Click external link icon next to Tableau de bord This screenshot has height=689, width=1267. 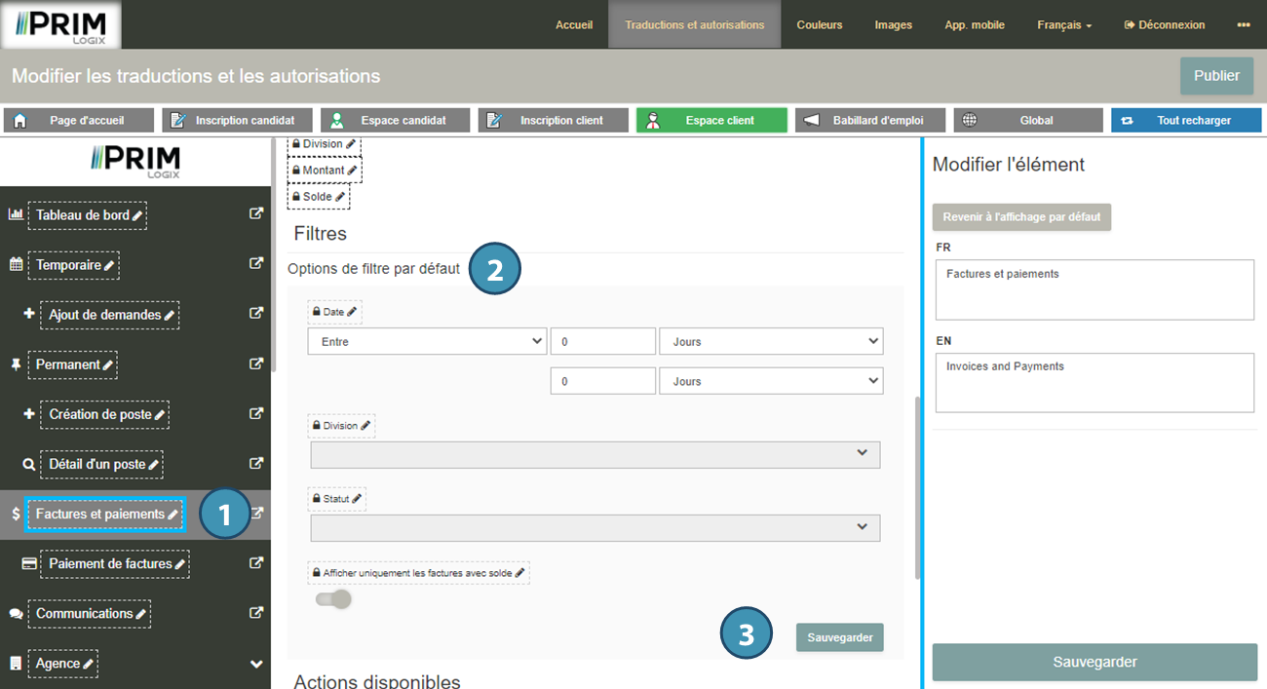pos(256,214)
